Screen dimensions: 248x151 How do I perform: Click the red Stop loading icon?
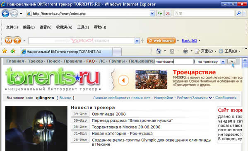pyautogui.click(x=168, y=14)
